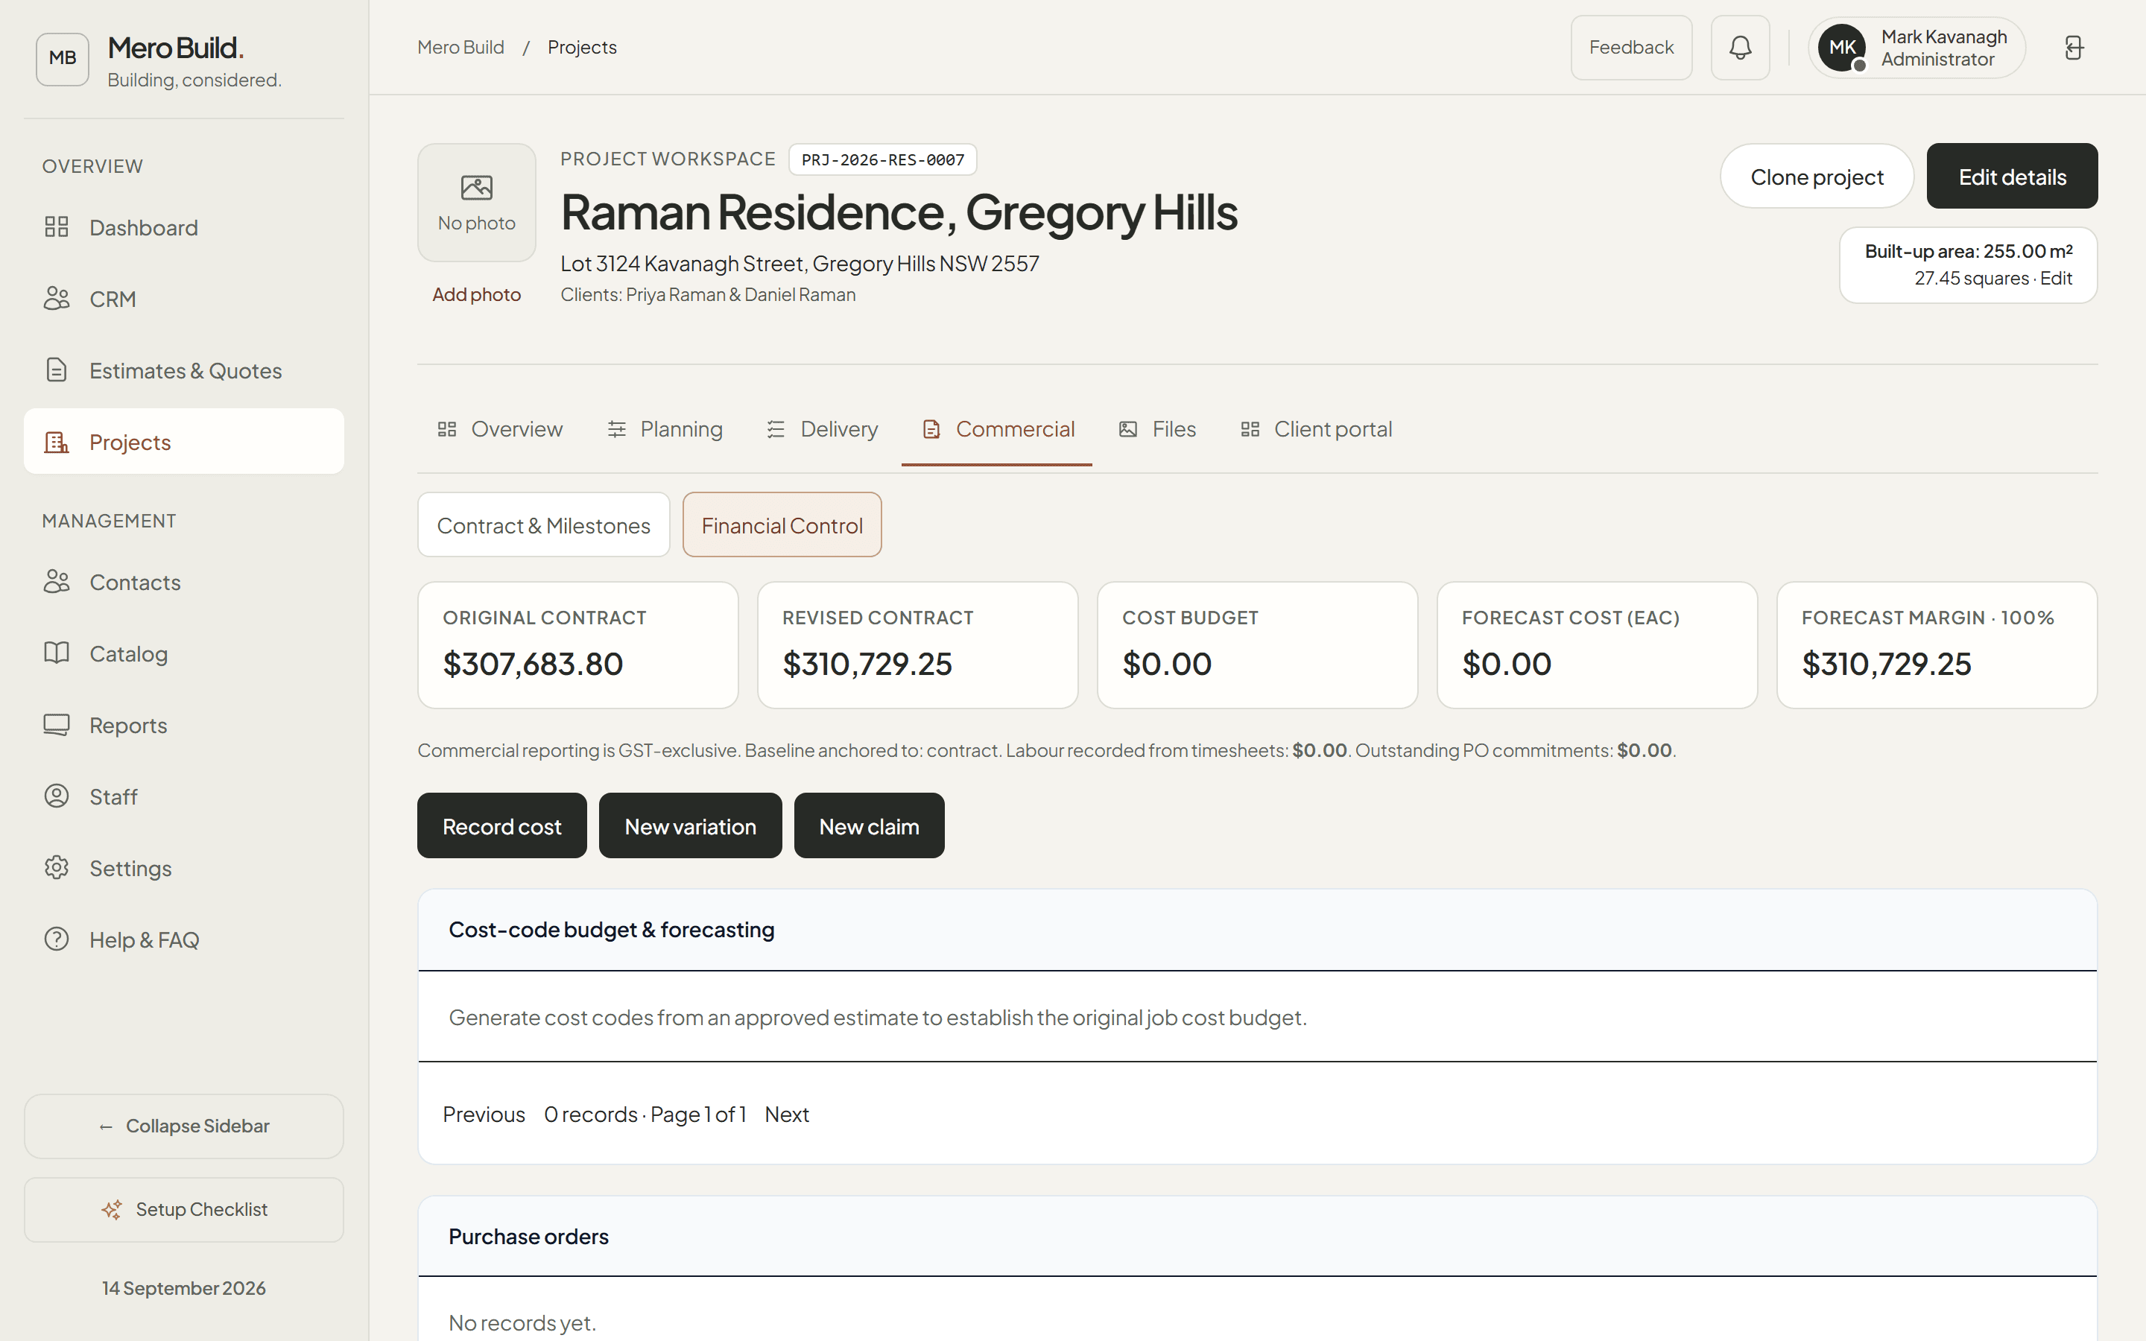Click the No photo placeholder thumbnail
This screenshot has width=2146, height=1341.
[477, 203]
